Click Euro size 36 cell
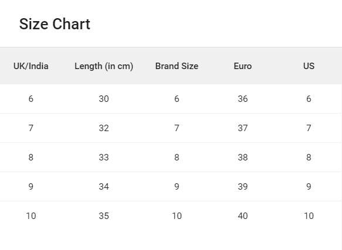 coord(243,99)
